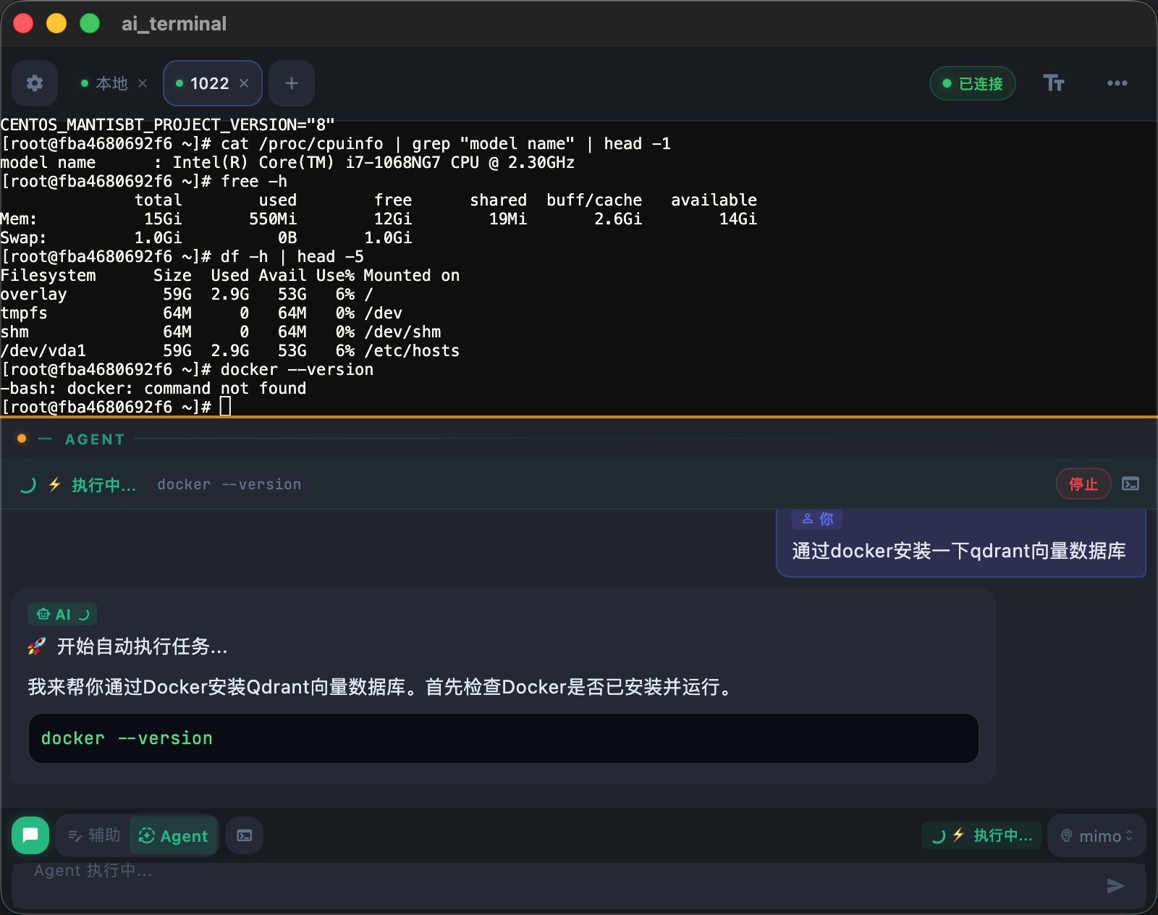Click terminal icon next to Agent toggle
Screen dimensions: 1158x915
click(x=245, y=835)
